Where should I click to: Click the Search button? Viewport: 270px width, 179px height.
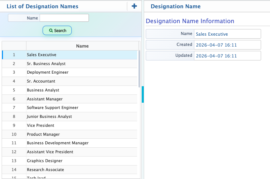click(x=57, y=30)
